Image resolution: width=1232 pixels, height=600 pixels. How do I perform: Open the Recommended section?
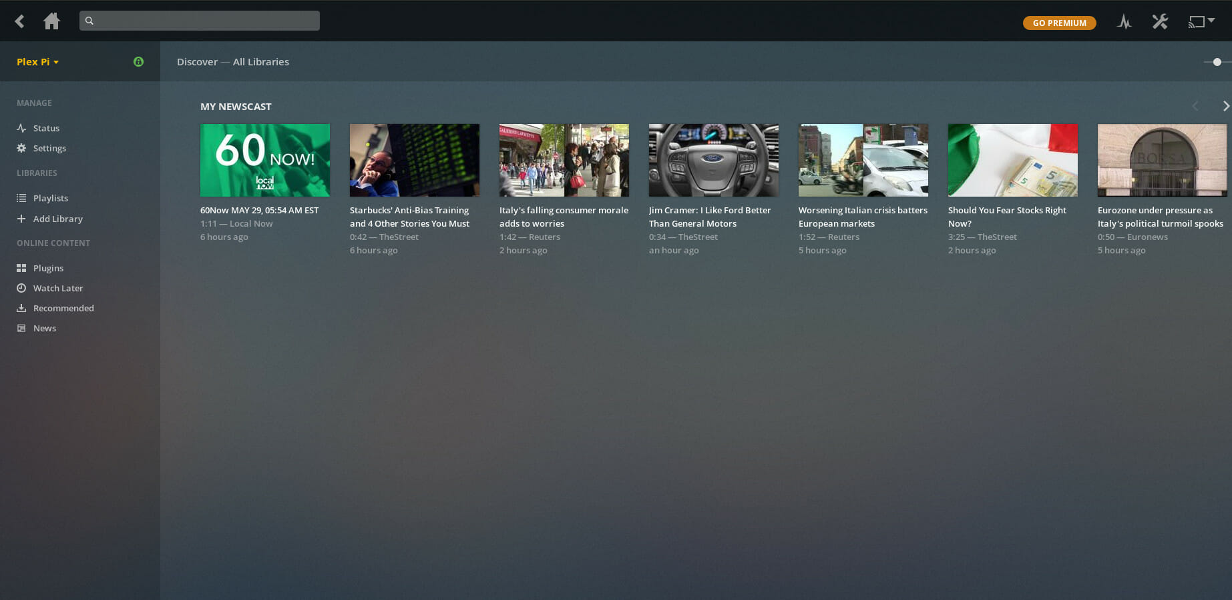pos(63,308)
